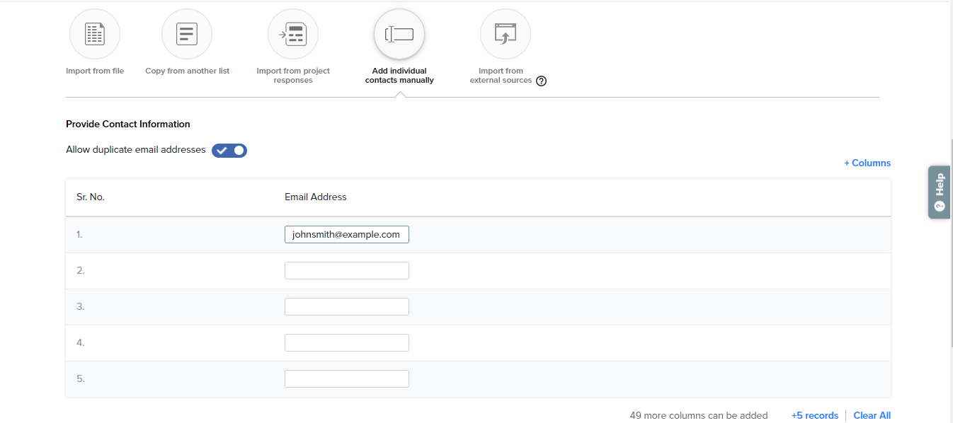Click the Sr. No. column header
The width and height of the screenshot is (953, 423).
(x=91, y=197)
